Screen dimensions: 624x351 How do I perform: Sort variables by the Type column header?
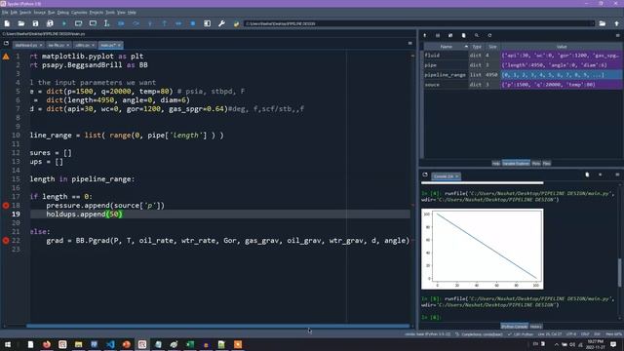(x=477, y=47)
